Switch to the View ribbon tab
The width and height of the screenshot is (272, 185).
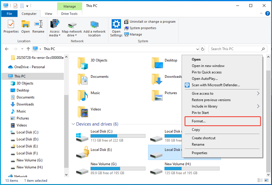[48, 14]
